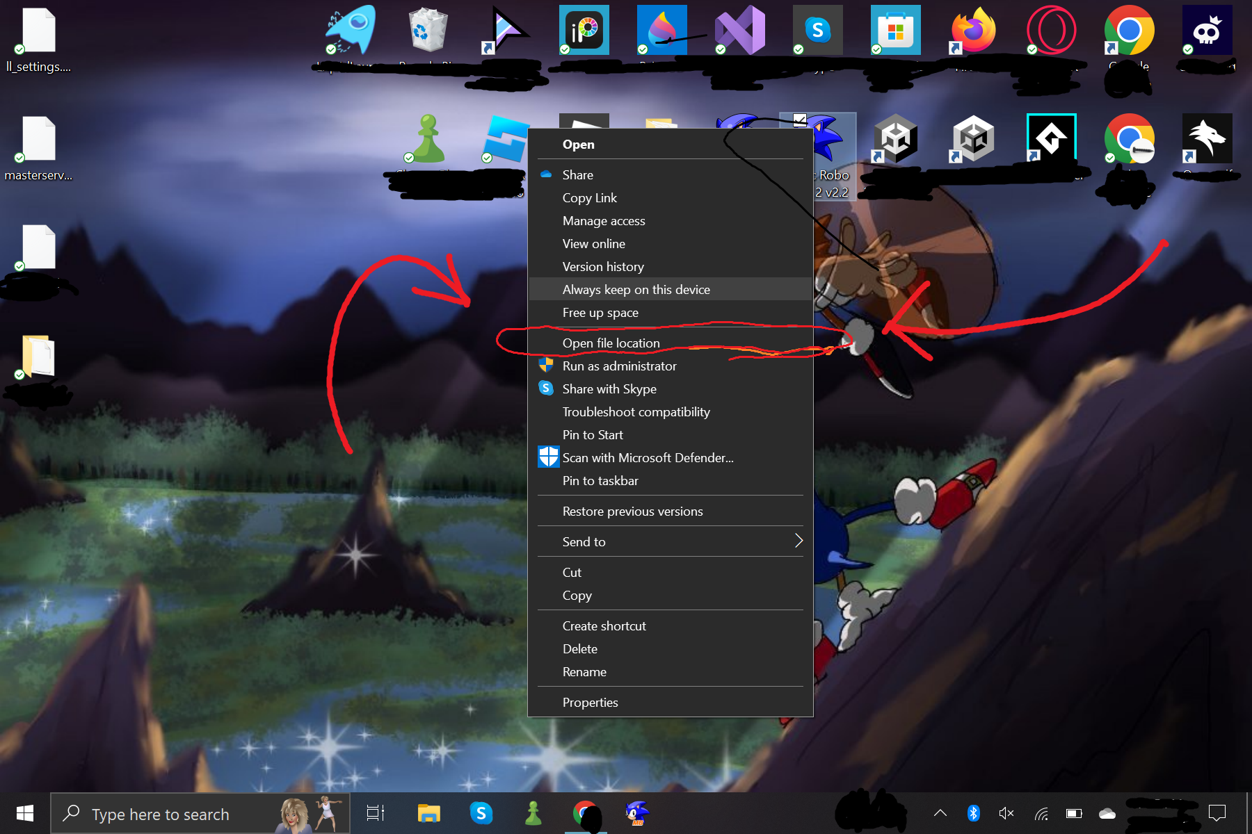Choose Delete in the context menu

[671, 648]
